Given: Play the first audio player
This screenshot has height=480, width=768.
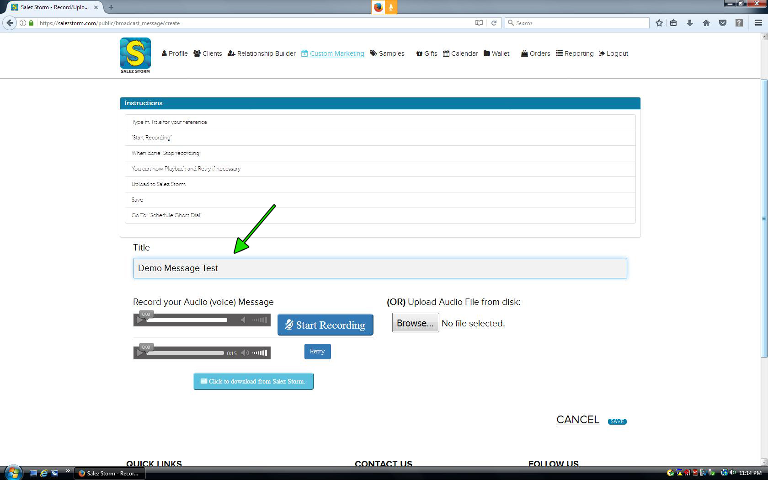Looking at the screenshot, I should point(140,320).
